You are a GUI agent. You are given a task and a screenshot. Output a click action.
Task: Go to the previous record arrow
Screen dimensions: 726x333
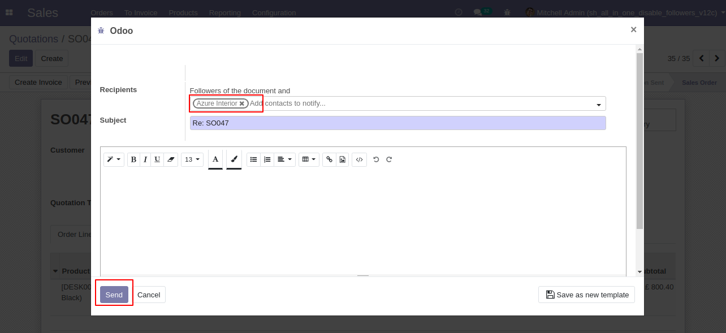701,58
